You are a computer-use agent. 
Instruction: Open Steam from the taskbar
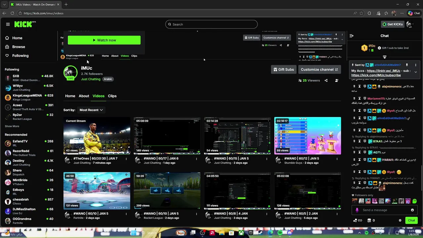pos(260,233)
